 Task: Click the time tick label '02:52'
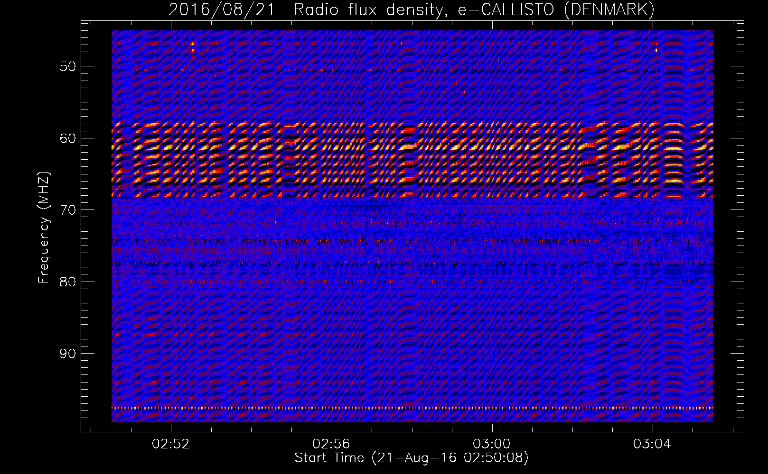click(x=171, y=444)
